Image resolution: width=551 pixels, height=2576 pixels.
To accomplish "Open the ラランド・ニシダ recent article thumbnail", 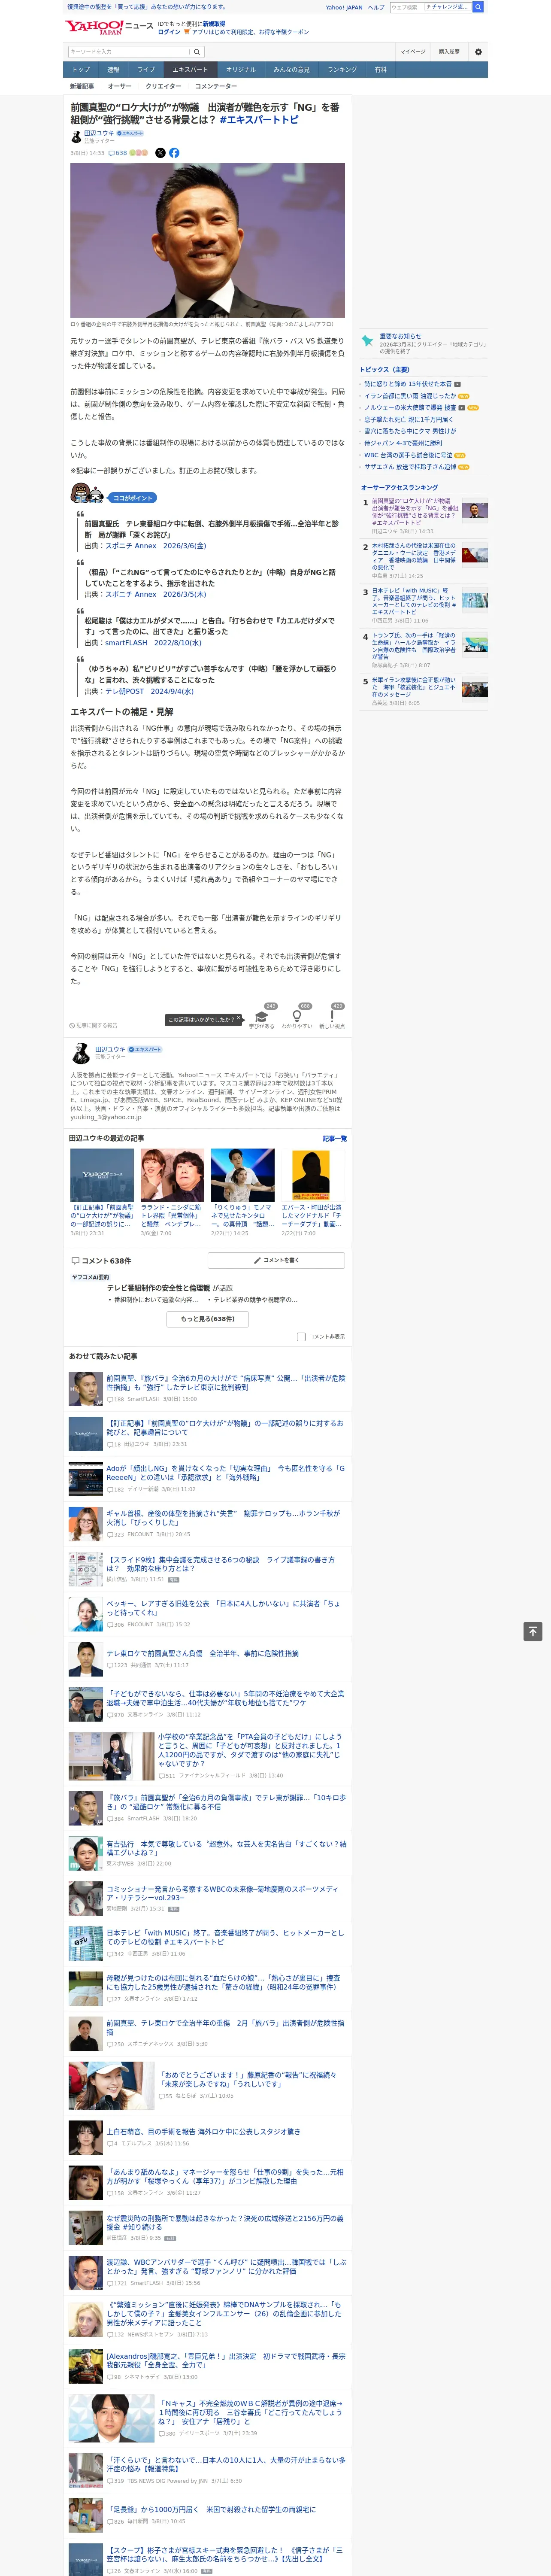I will 172,1175.
